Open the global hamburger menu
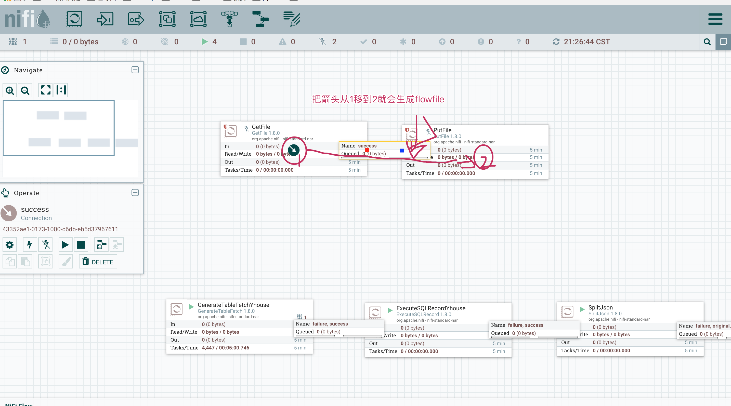Viewport: 731px width, 406px height. coord(715,19)
